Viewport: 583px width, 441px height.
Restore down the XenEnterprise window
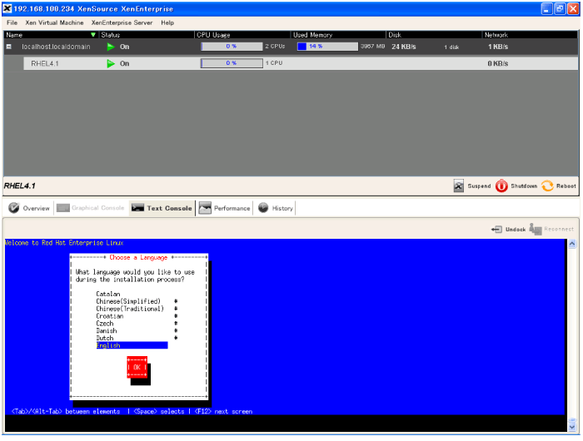tap(560, 9)
